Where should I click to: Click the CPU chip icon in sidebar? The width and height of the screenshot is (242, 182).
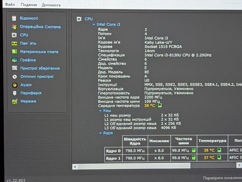pyautogui.click(x=14, y=35)
